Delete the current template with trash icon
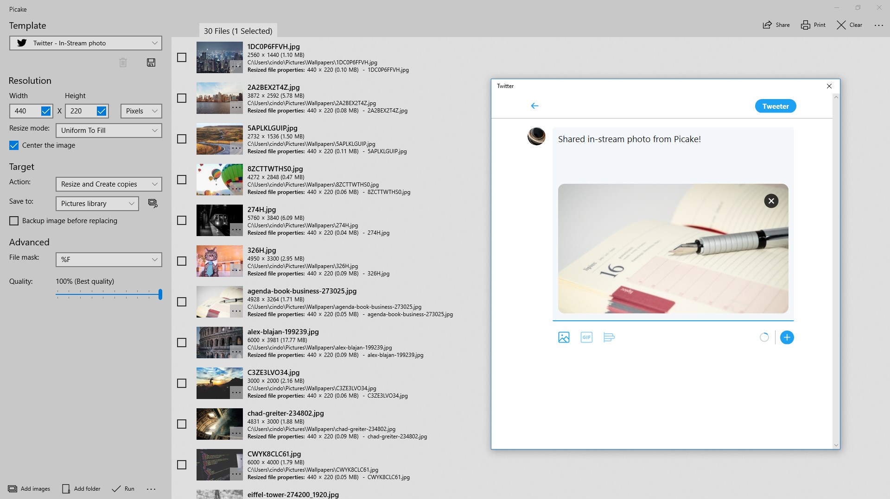 tap(123, 62)
